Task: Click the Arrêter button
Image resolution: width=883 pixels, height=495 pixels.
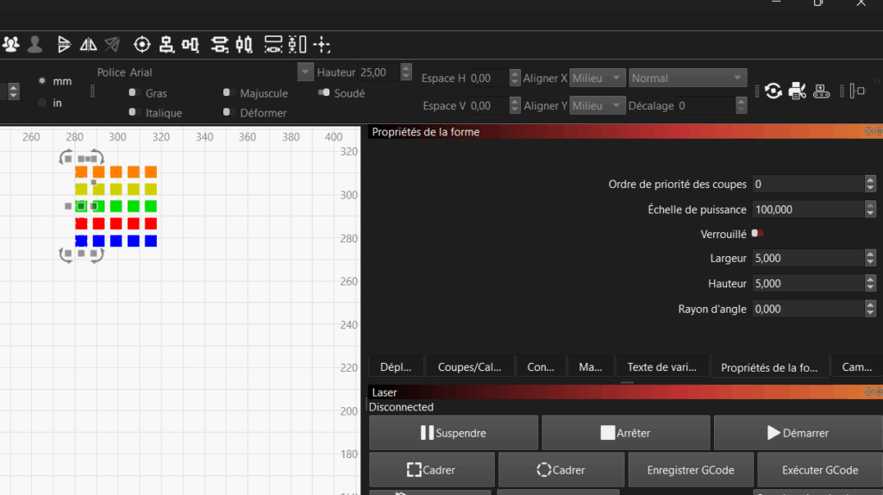Action: (626, 433)
